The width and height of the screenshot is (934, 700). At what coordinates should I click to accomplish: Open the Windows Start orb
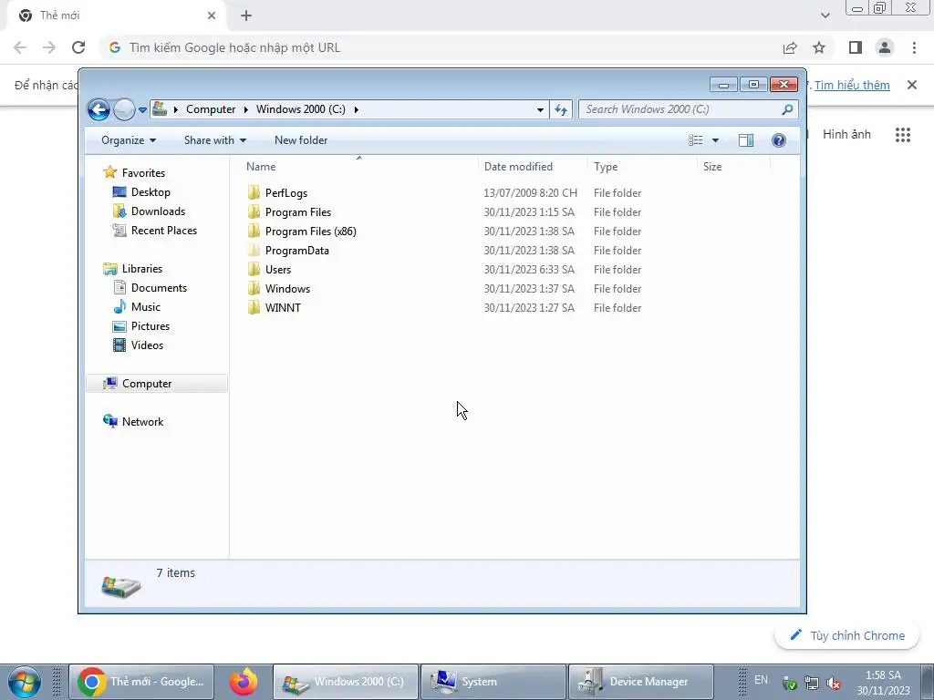pyautogui.click(x=24, y=682)
